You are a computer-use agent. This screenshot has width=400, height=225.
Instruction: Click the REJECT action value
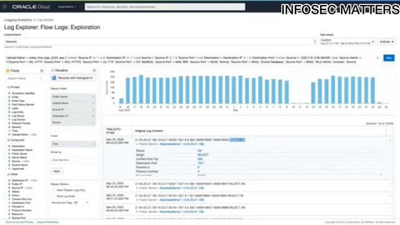[203, 155]
